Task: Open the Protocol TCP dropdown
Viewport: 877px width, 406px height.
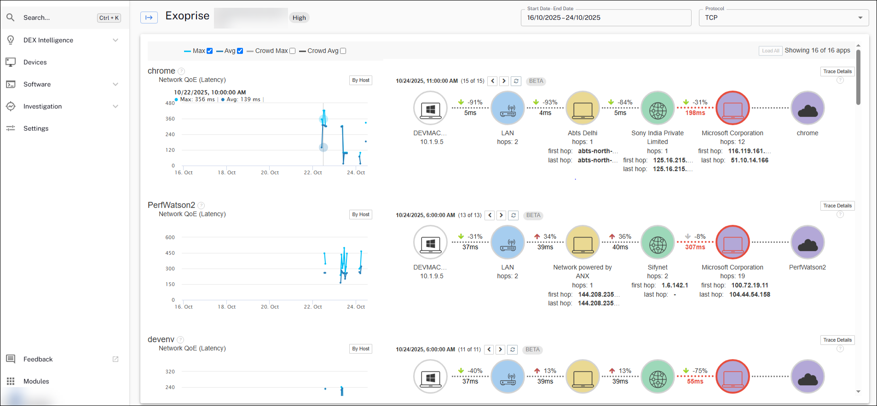Action: 783,17
